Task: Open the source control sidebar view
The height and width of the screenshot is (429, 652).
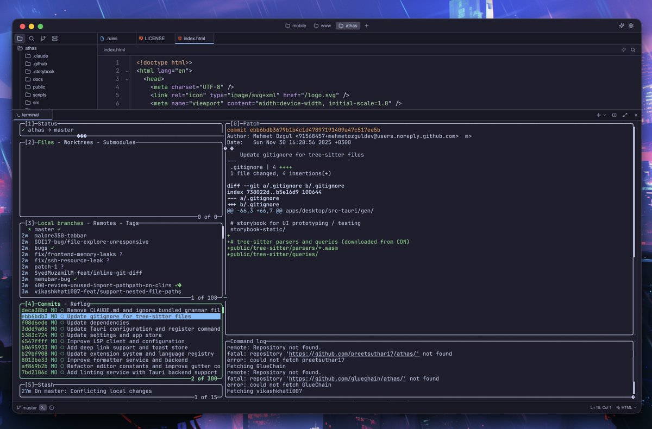Action: pyautogui.click(x=43, y=39)
